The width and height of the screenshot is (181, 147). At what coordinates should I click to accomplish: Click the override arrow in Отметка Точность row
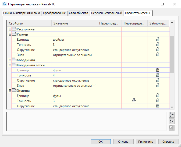click(x=134, y=101)
